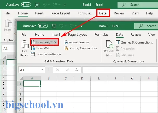Open the File tab in front window
Viewport: 158px width, 113px height.
[24, 35]
